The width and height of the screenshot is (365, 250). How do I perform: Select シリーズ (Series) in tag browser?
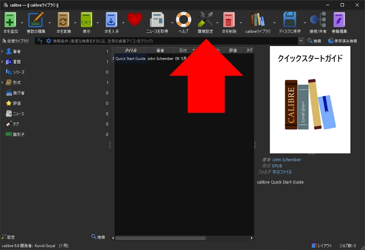19,72
